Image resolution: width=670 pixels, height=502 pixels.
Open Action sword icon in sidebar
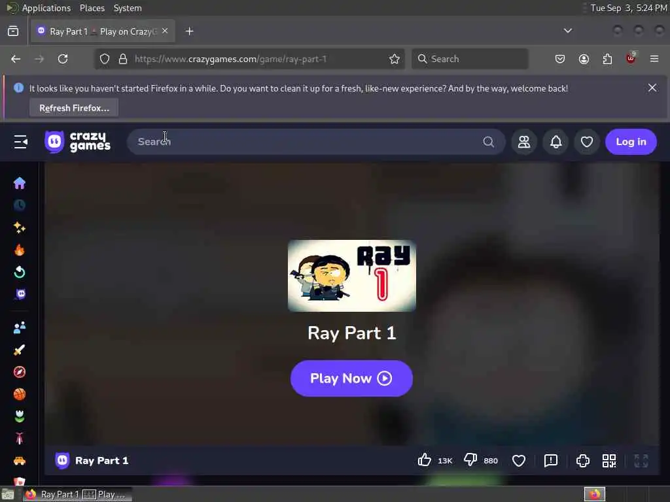pos(20,350)
